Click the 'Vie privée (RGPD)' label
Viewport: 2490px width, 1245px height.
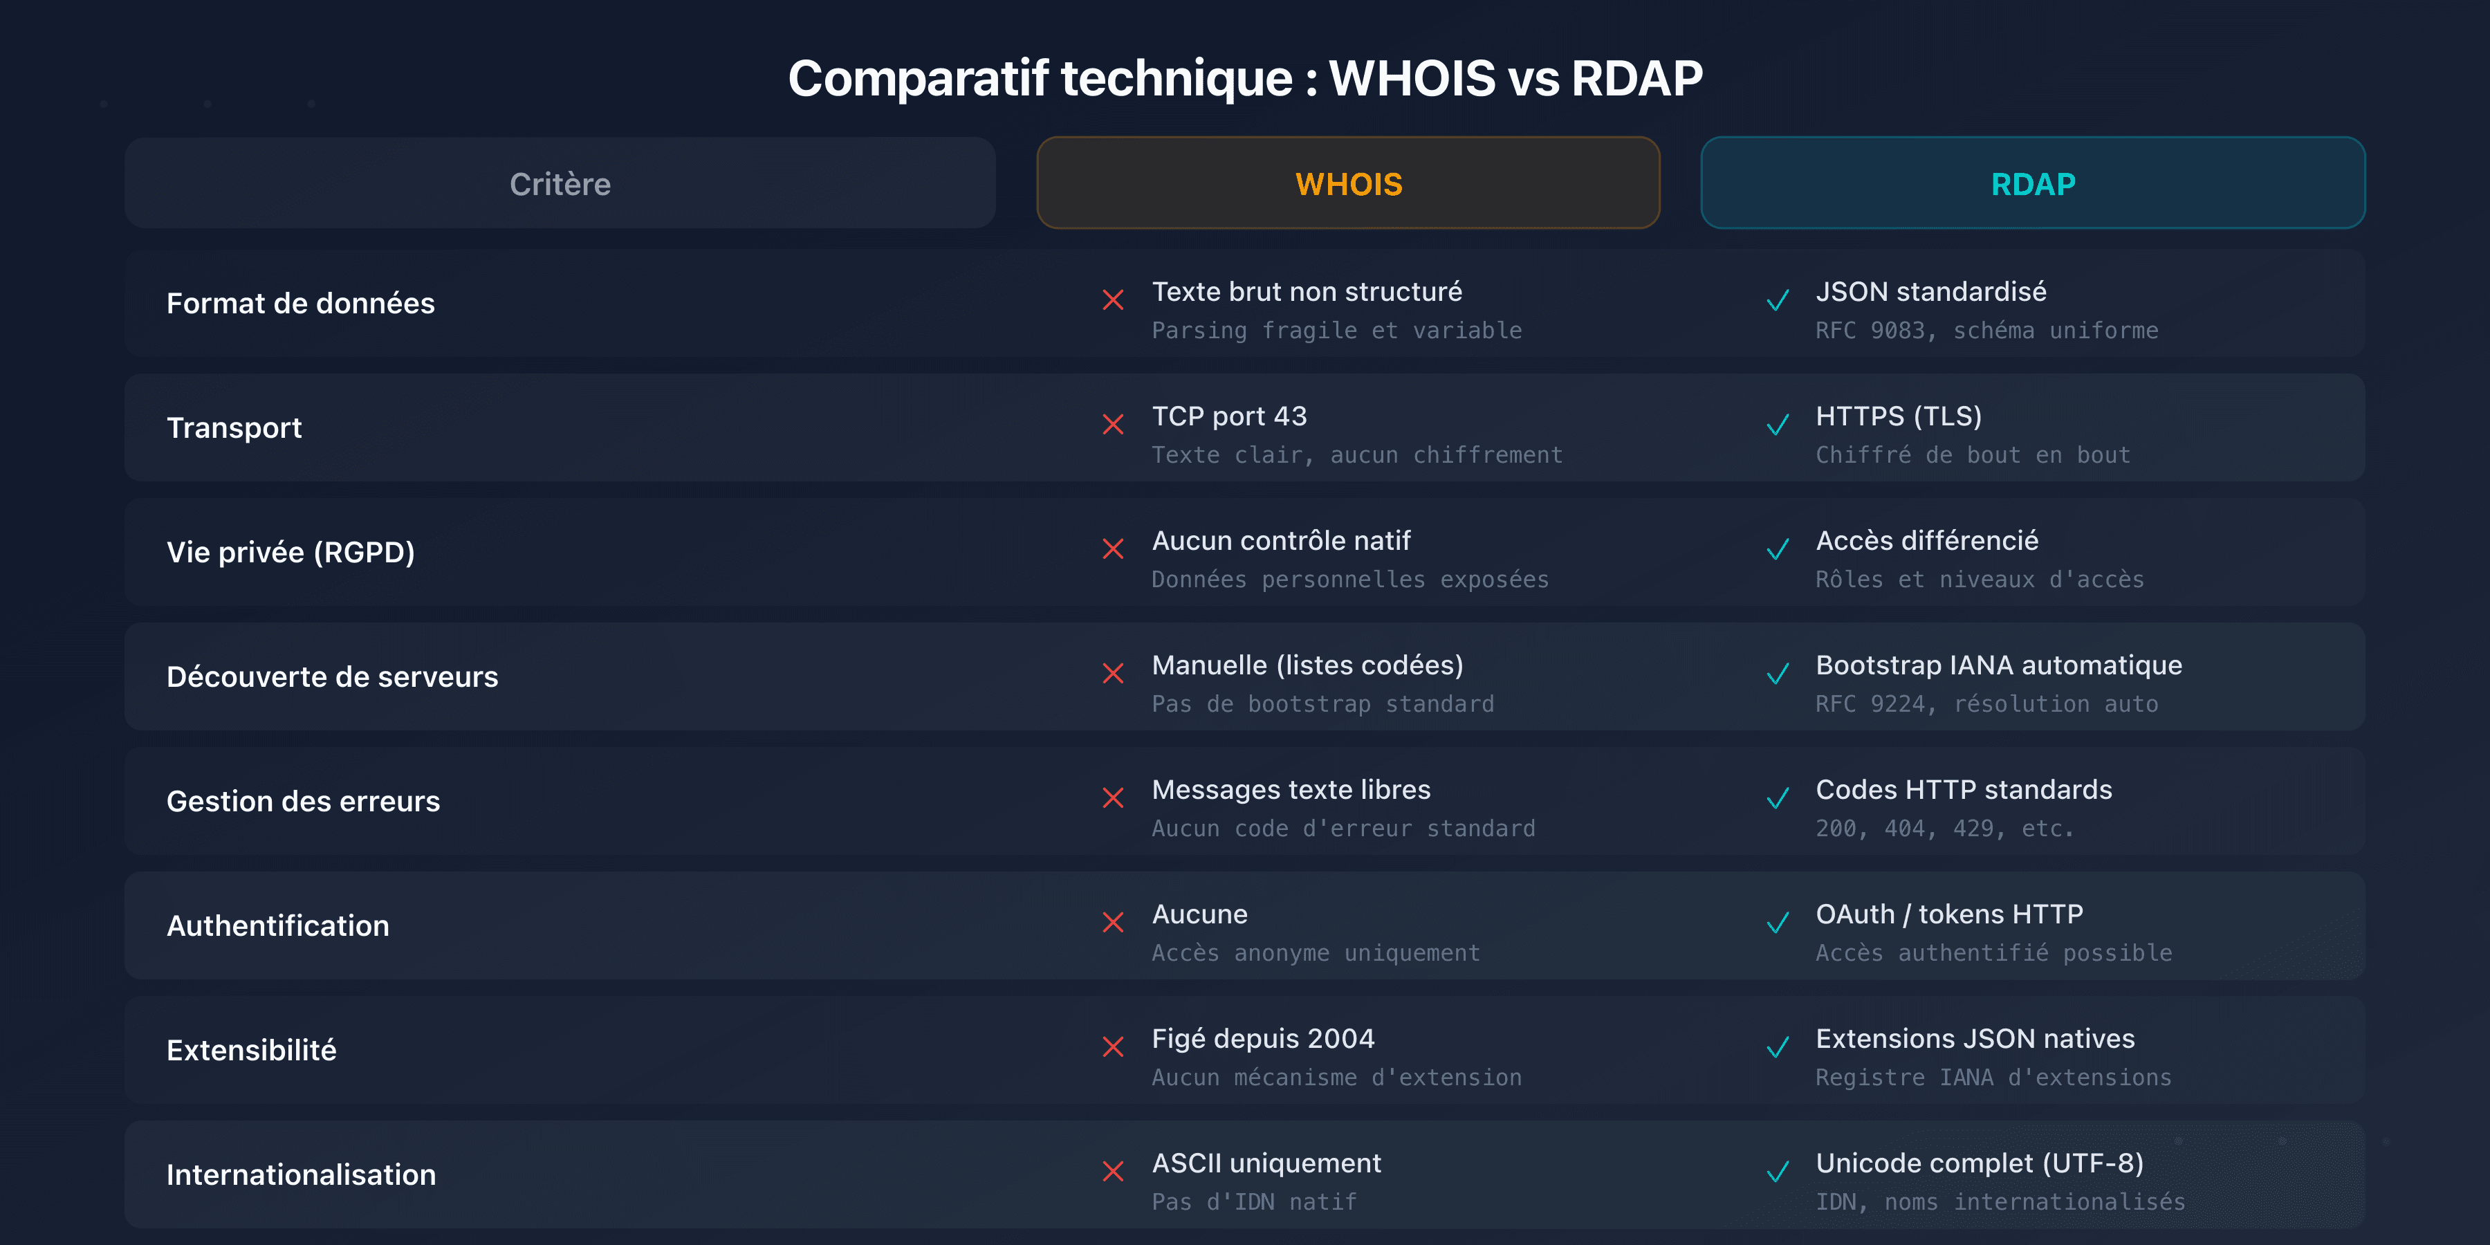(x=291, y=552)
